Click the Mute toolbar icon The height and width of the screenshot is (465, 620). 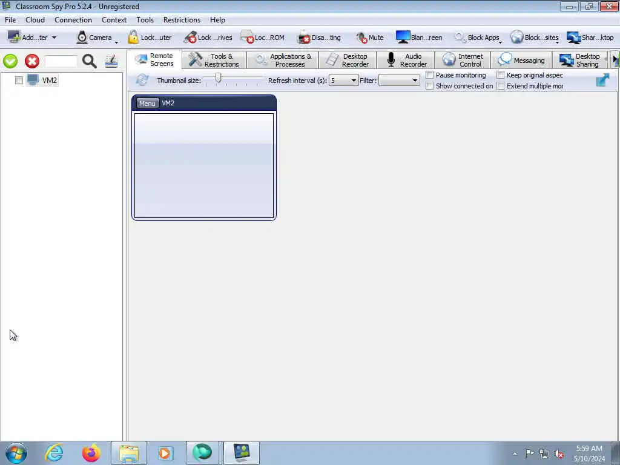[x=361, y=37]
